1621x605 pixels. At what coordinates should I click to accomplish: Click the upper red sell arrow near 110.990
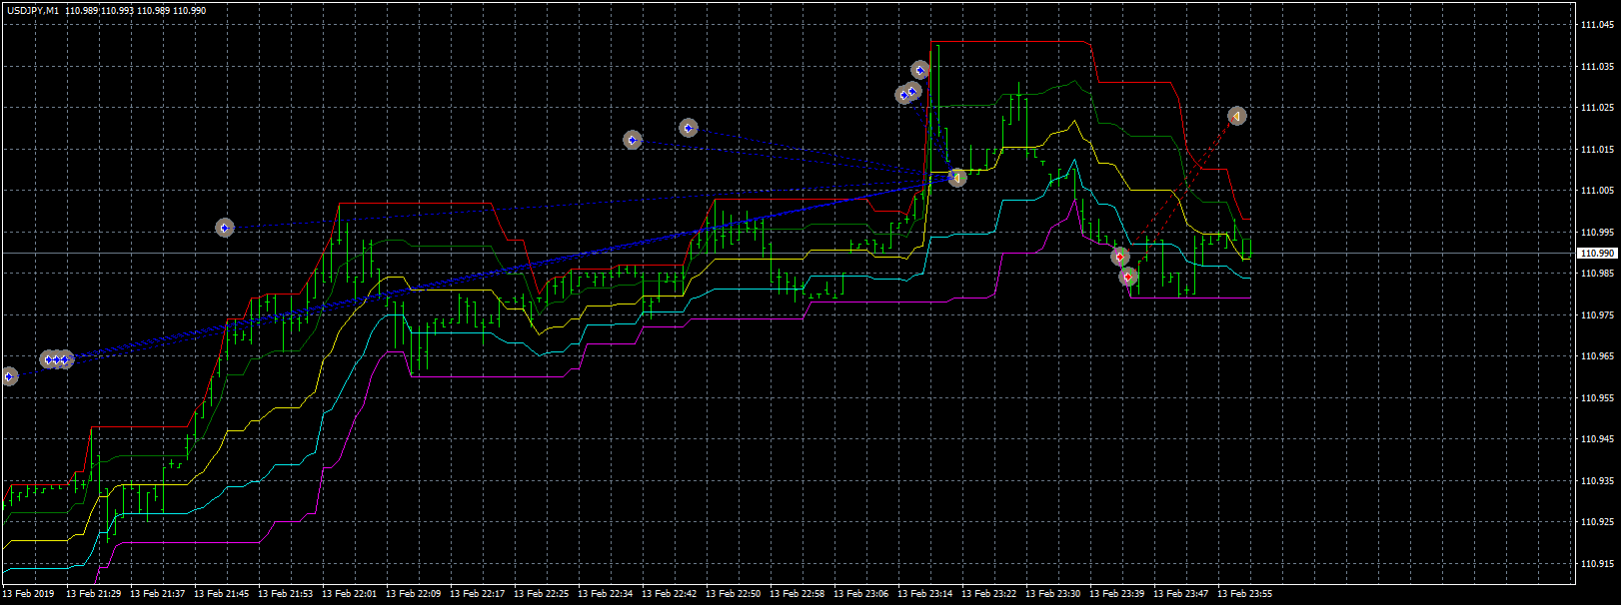[1119, 257]
